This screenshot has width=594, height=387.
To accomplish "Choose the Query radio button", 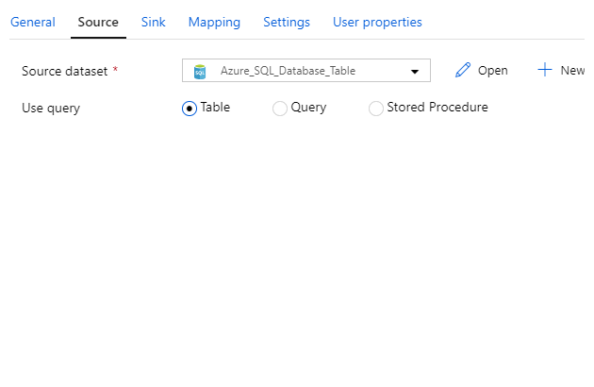I will click(x=280, y=109).
